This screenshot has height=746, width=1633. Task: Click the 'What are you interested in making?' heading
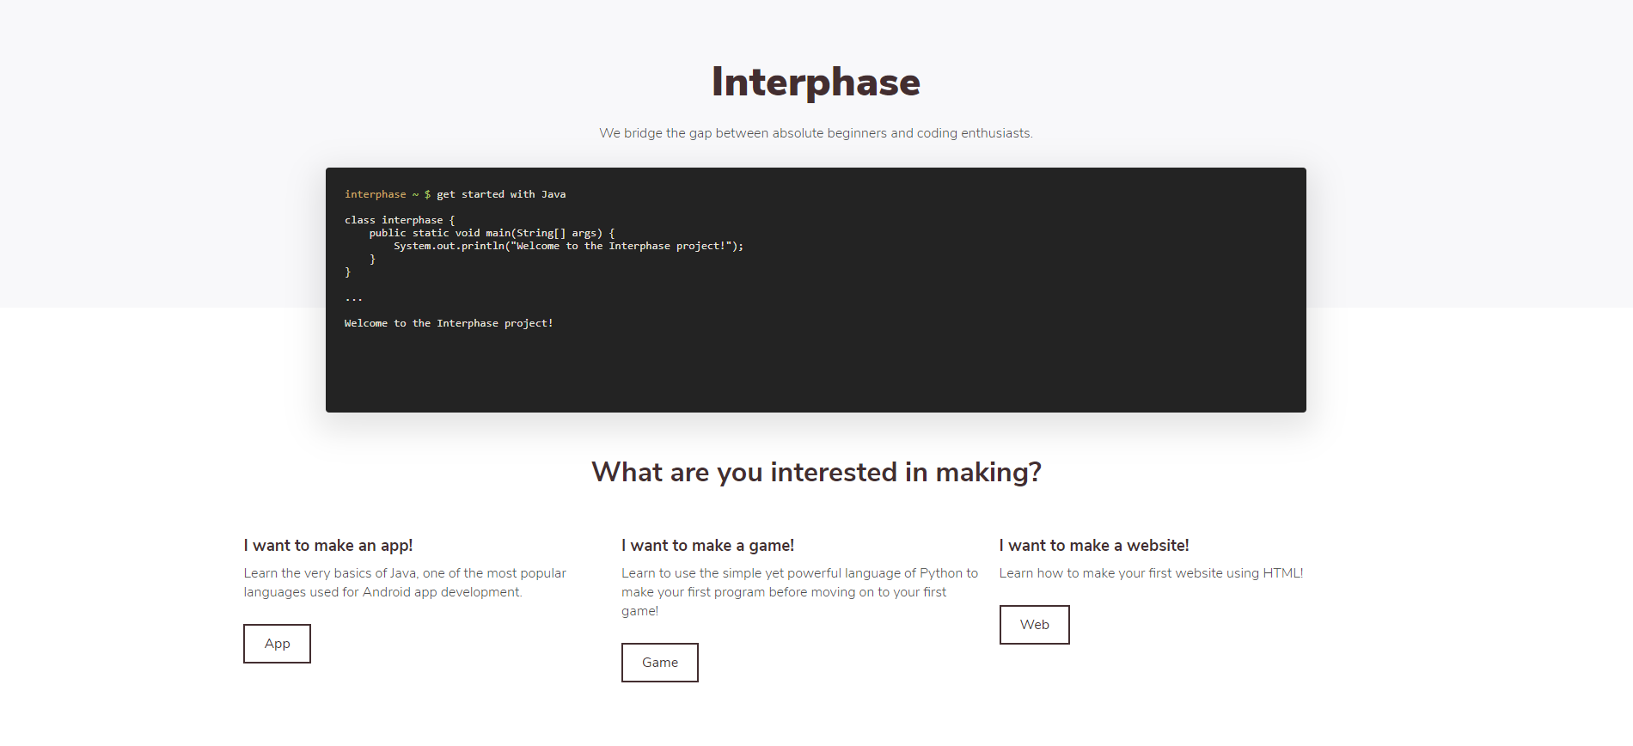click(816, 472)
